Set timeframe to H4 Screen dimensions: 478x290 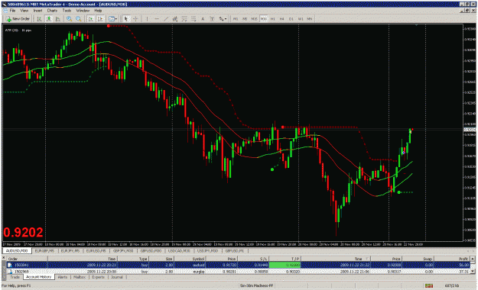coord(281,19)
